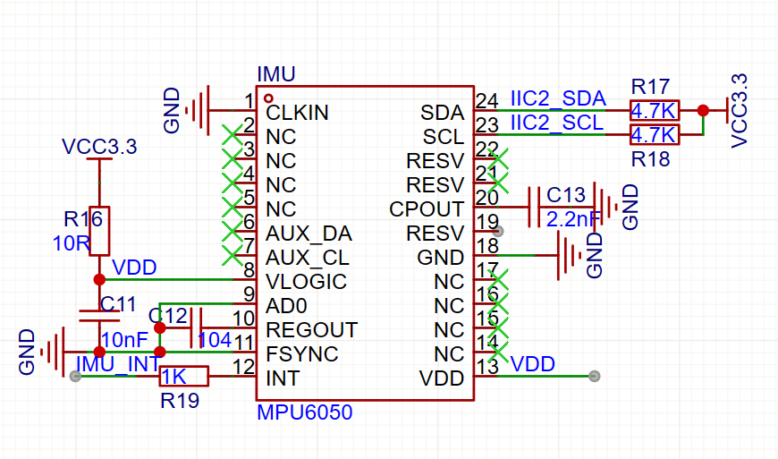Image resolution: width=778 pixels, height=459 pixels.
Task: Click the junction dot on VDD net
Action: pyautogui.click(x=99, y=279)
